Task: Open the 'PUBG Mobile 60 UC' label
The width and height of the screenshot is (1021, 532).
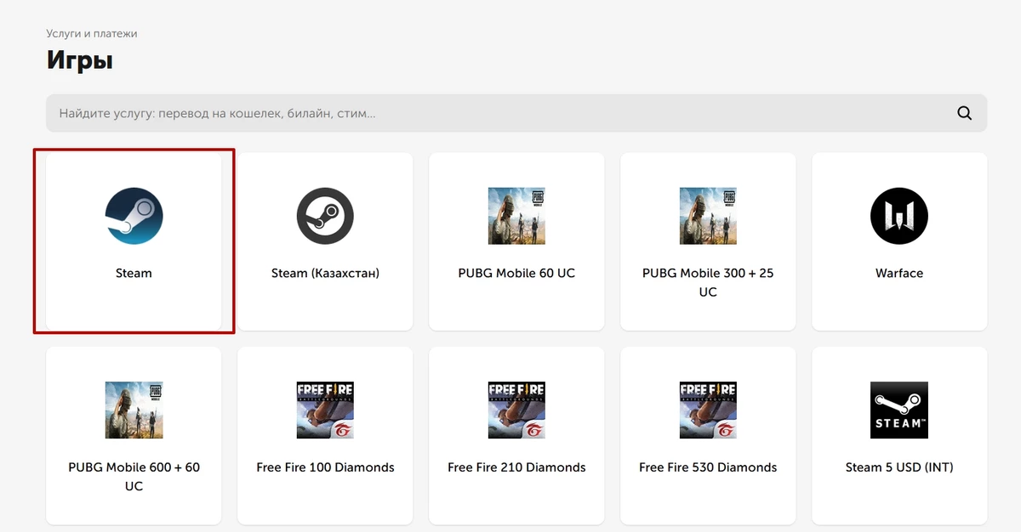Action: (516, 274)
